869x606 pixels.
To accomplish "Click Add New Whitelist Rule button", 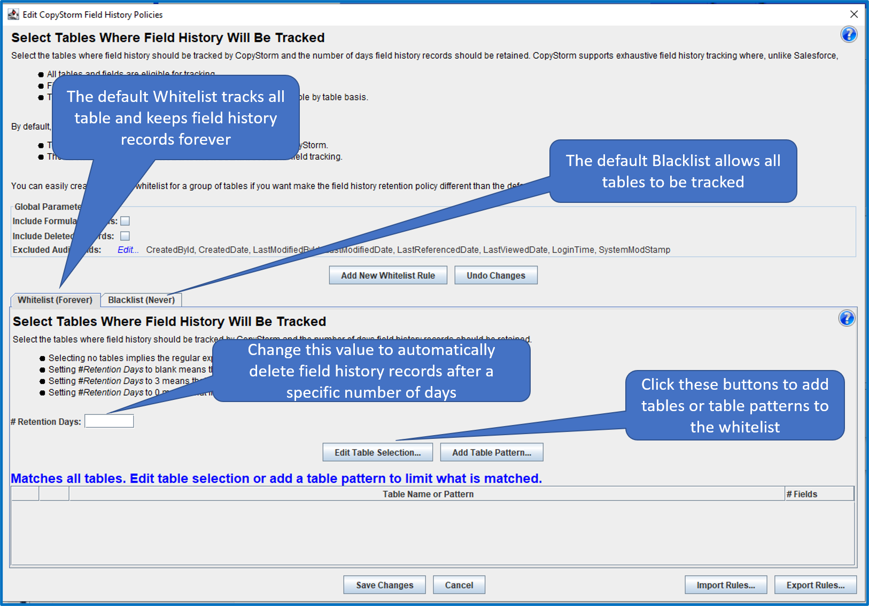I will [388, 276].
